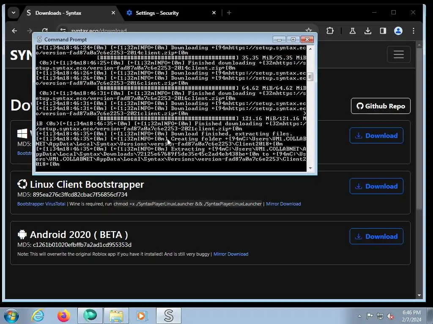
Task: Close the Command Prompt window
Action: coord(307,40)
